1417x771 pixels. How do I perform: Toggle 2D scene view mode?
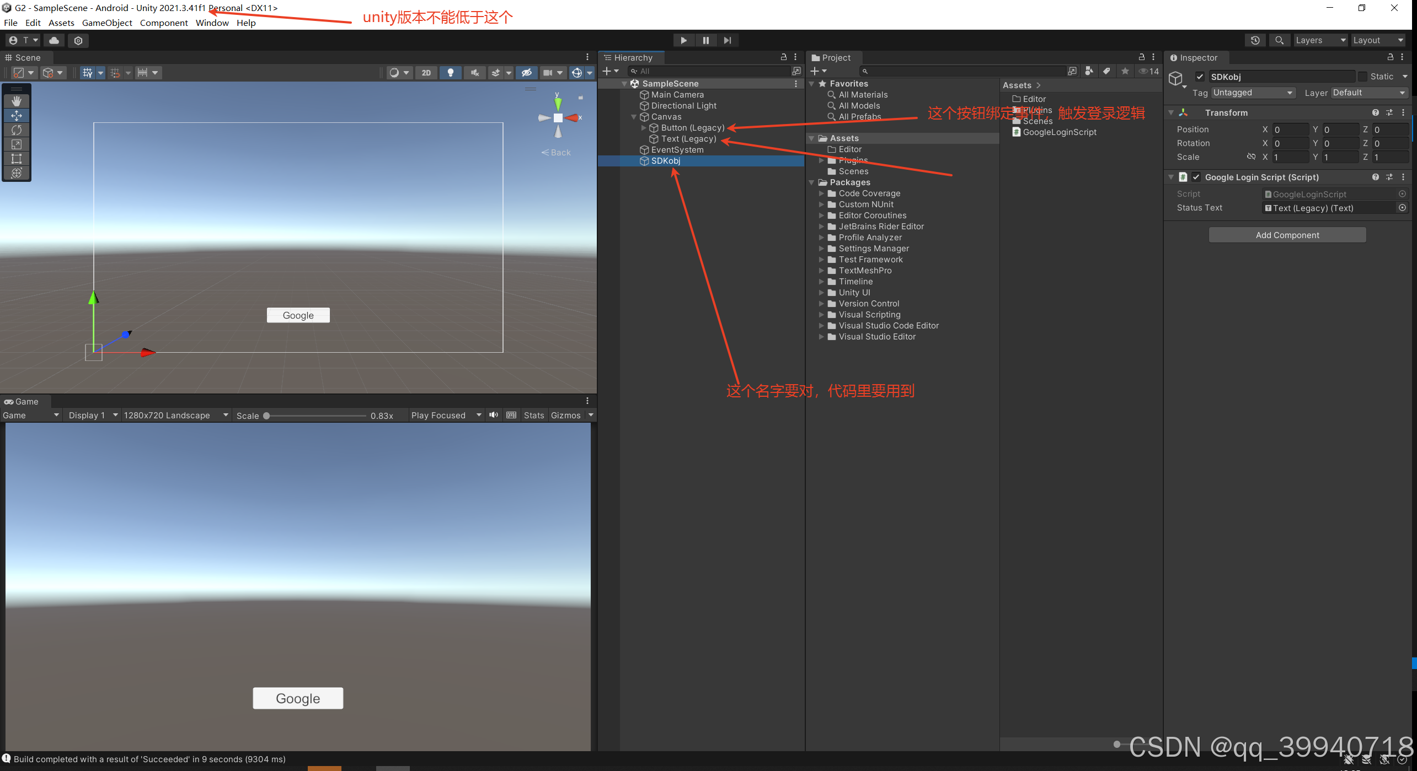point(426,73)
